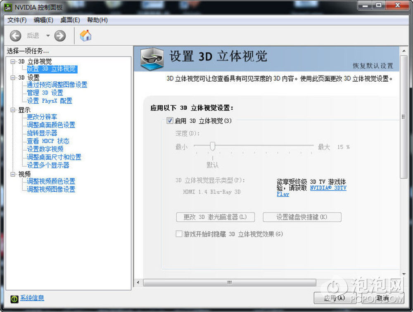Click the depth slider handle
This screenshot has width=413, height=312.
tap(213, 146)
